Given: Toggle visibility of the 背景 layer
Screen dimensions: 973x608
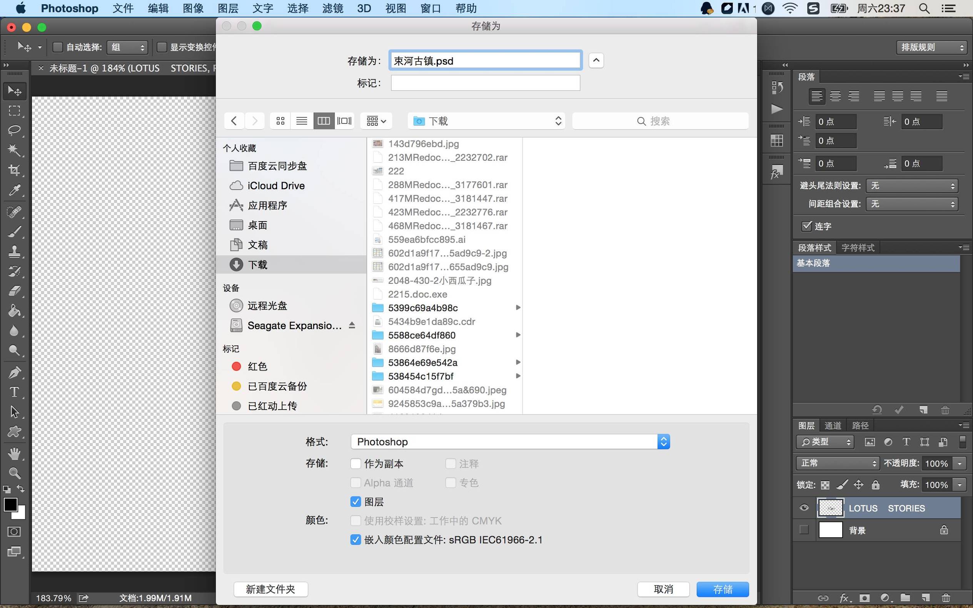Looking at the screenshot, I should point(804,530).
